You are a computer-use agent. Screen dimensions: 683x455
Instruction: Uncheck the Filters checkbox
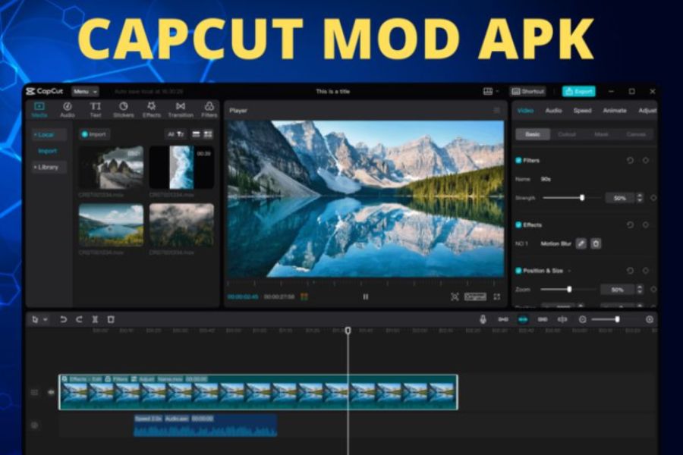(x=518, y=161)
